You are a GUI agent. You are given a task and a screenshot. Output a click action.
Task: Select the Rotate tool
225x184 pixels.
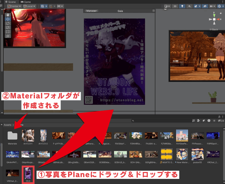point(8,23)
